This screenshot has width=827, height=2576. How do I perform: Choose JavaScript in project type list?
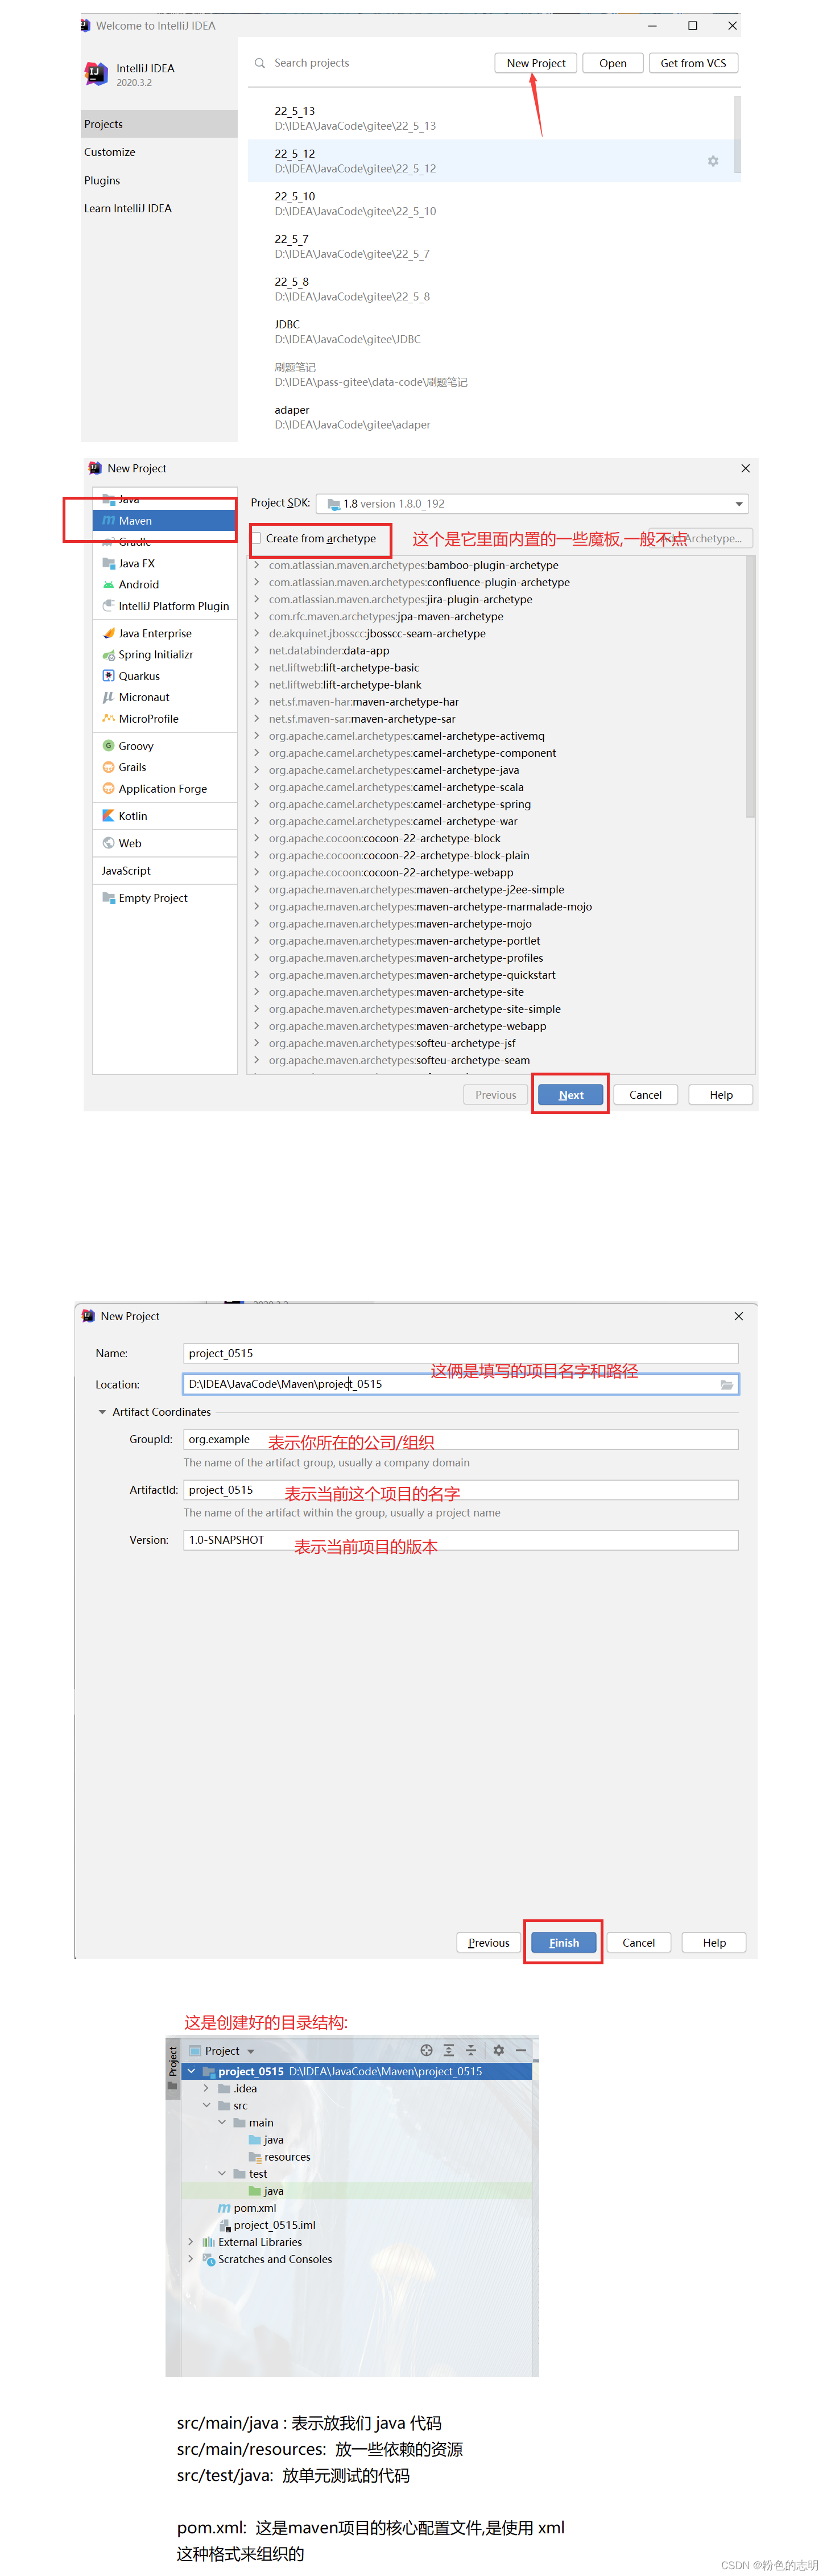pyautogui.click(x=126, y=870)
